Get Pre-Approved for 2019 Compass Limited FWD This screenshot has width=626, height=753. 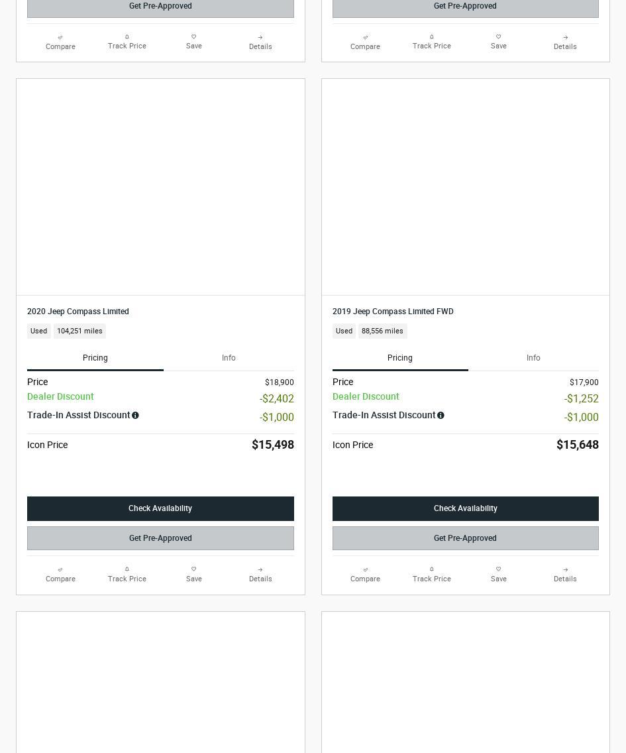point(465,538)
